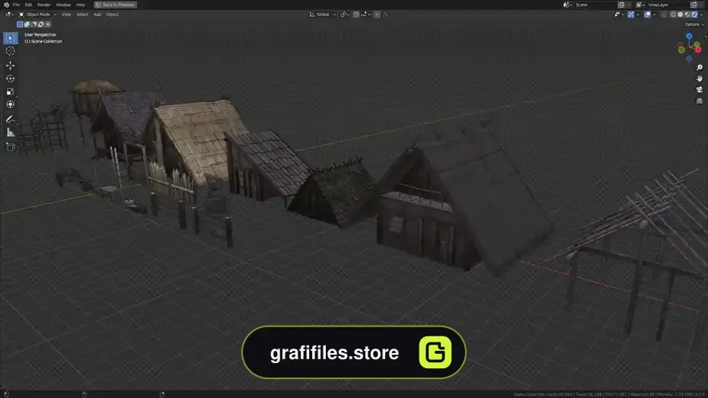Select the Annotate tool
Screen dimensions: 708x398
pos(11,119)
